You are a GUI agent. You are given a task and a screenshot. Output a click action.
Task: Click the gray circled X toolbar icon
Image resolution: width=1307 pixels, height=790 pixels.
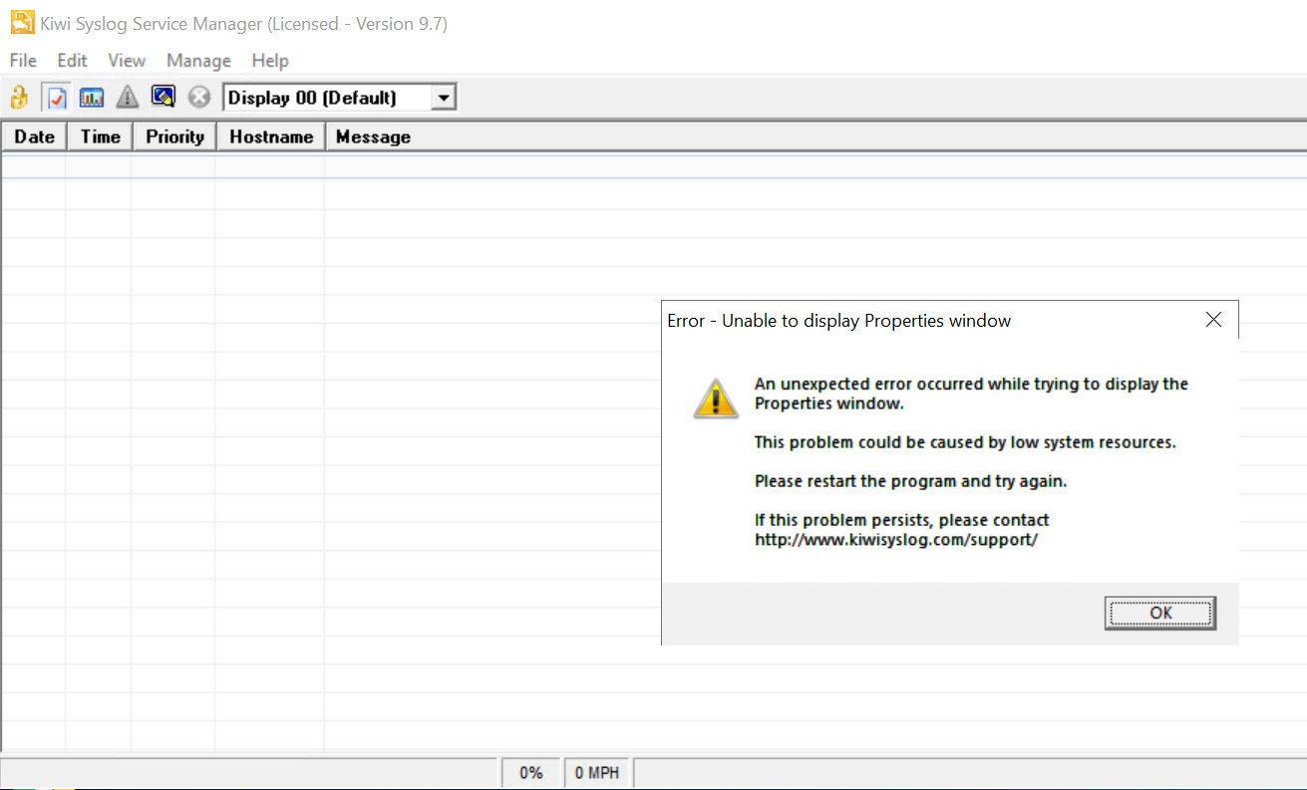pos(200,98)
